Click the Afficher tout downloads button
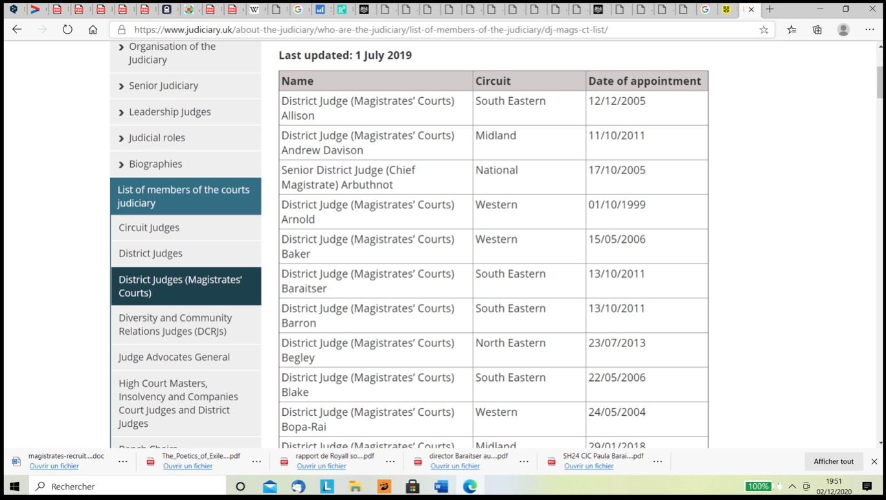886x500 pixels. tap(834, 461)
